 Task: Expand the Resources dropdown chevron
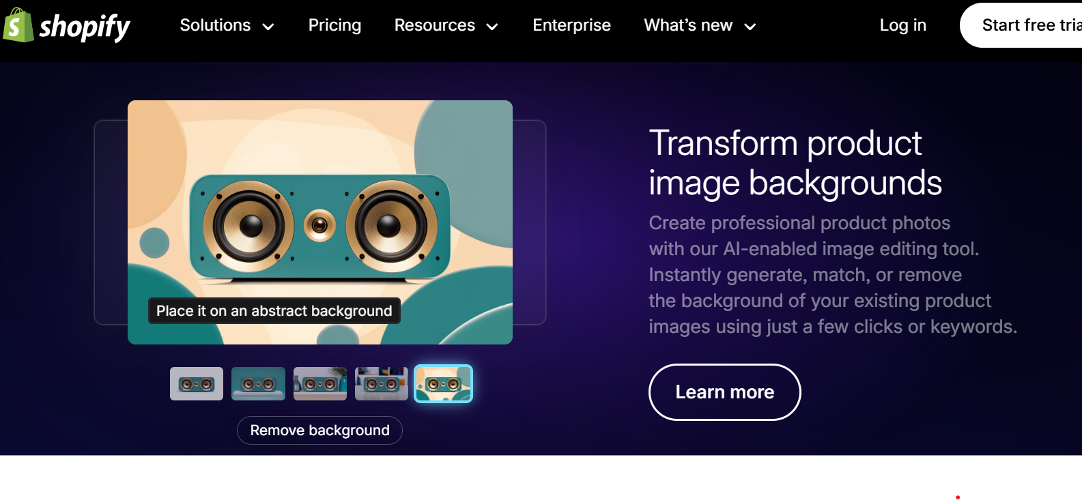coord(492,27)
